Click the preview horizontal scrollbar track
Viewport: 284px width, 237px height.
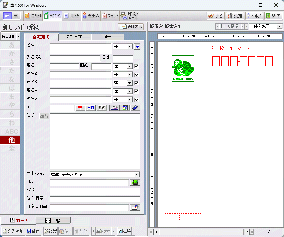click(201, 232)
